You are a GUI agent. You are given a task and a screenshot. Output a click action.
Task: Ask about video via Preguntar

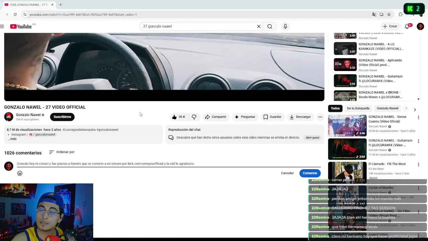pyautogui.click(x=245, y=117)
